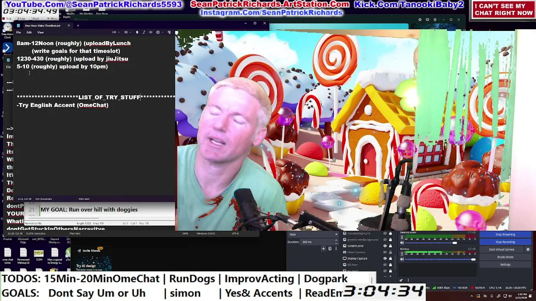Click Plain text status in Notepad
This screenshot has height=301, width=536.
pyautogui.click(x=84, y=199)
